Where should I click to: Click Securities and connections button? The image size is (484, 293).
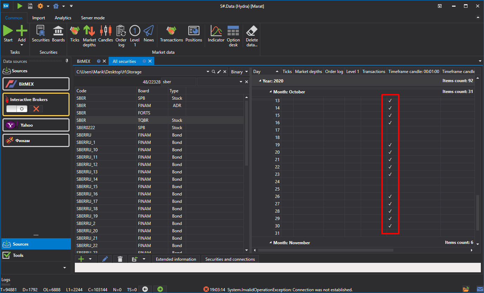pos(230,259)
